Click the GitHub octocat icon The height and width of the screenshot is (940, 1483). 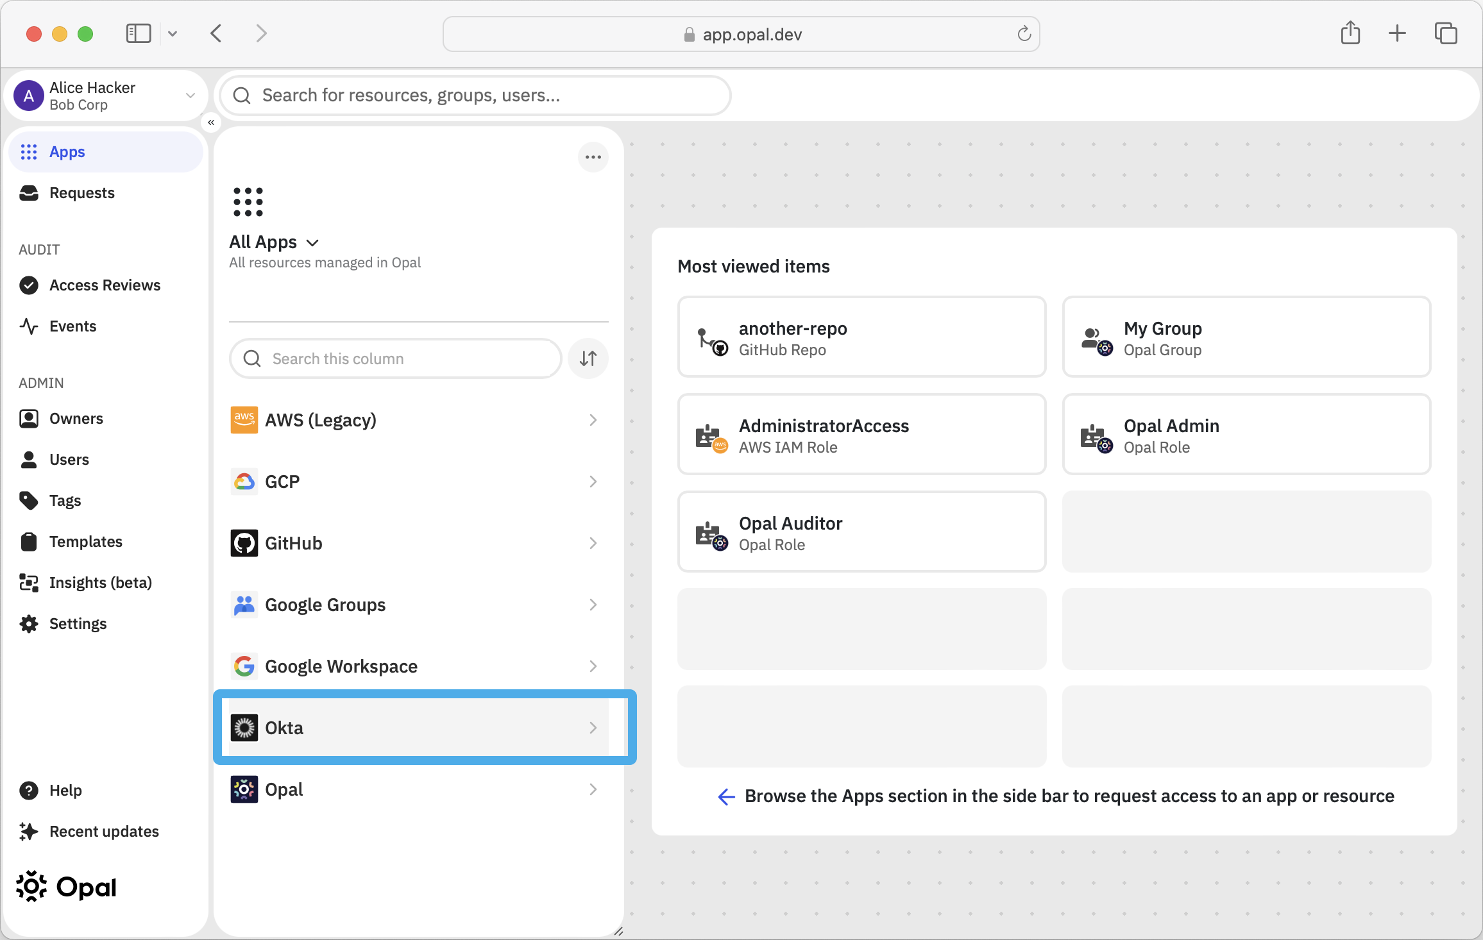pyautogui.click(x=244, y=543)
